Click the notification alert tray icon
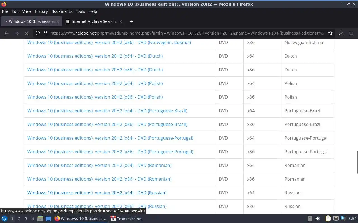This screenshot has height=223, width=358. (343, 219)
